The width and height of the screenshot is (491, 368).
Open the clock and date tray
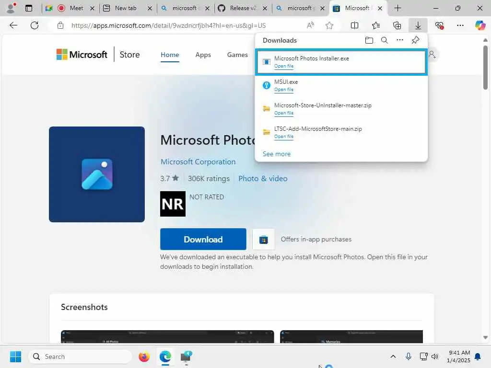459,356
